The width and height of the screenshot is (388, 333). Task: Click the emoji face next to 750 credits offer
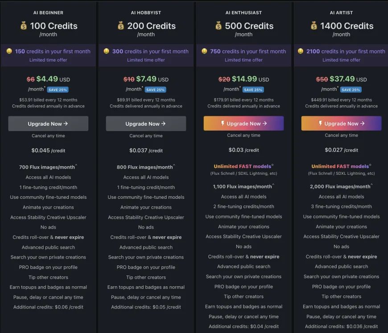[204, 51]
